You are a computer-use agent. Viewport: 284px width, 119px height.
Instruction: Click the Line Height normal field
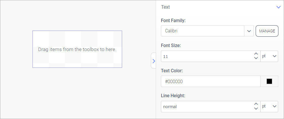coord(207,107)
